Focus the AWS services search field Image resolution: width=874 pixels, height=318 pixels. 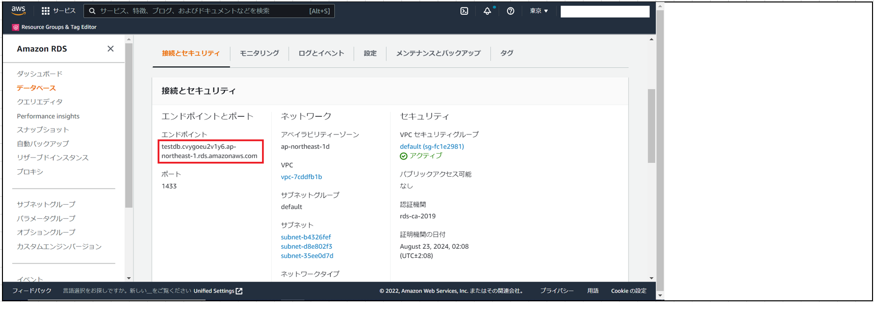tap(209, 11)
